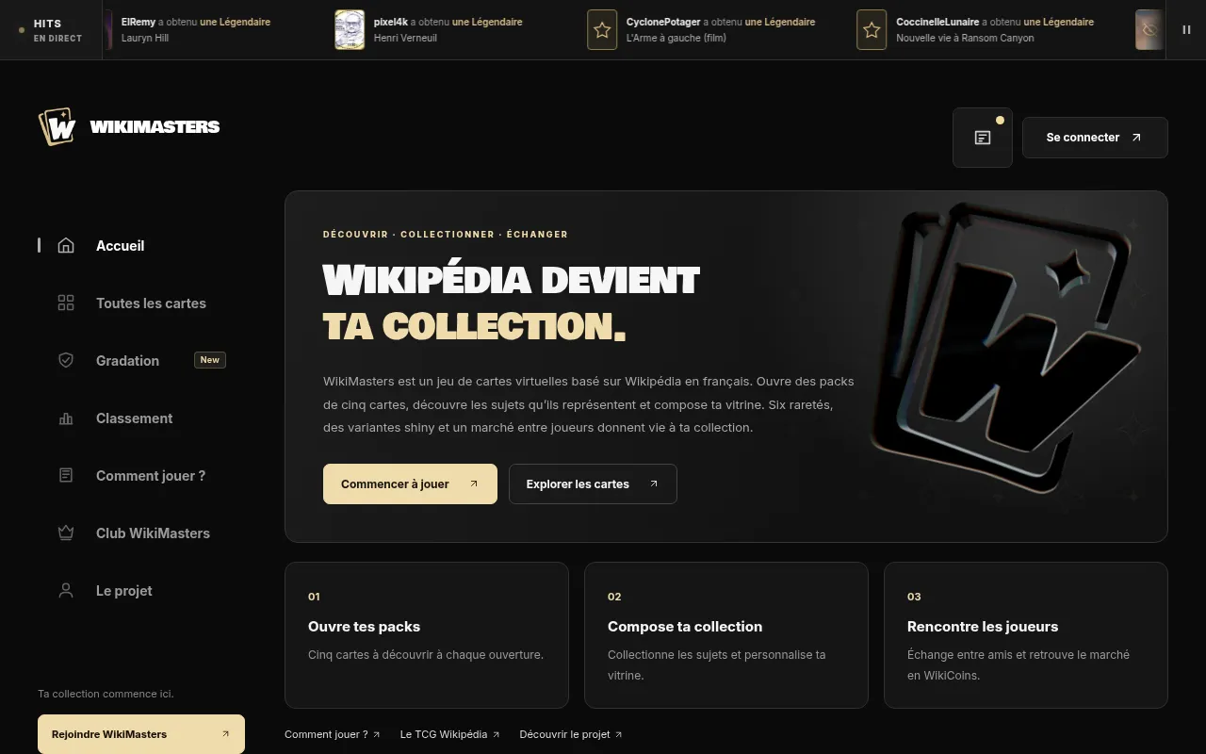Image resolution: width=1206 pixels, height=754 pixels.
Task: Click the Classement bar chart icon
Action: (x=66, y=418)
